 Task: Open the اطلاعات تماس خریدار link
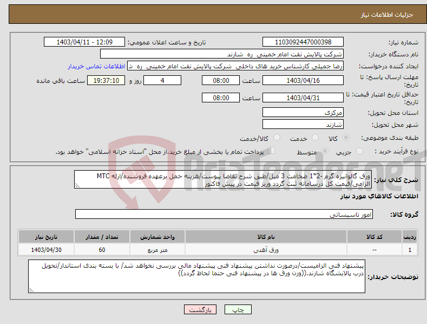[96, 66]
